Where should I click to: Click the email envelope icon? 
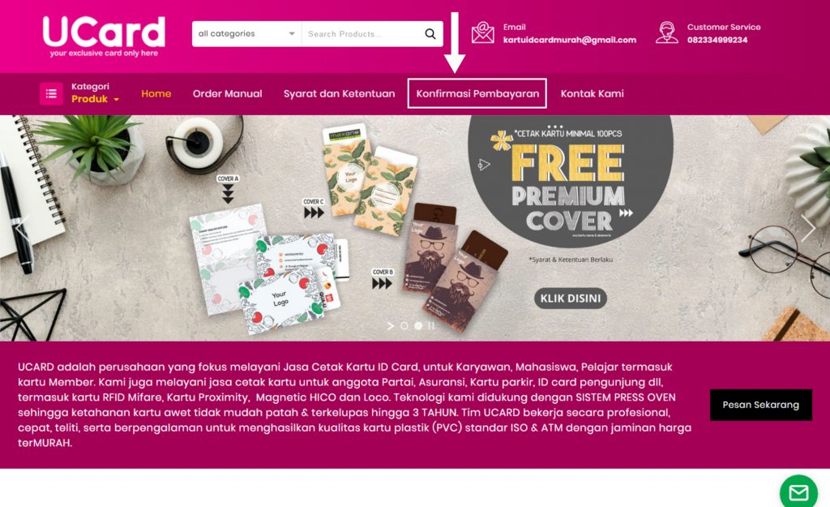(x=483, y=32)
